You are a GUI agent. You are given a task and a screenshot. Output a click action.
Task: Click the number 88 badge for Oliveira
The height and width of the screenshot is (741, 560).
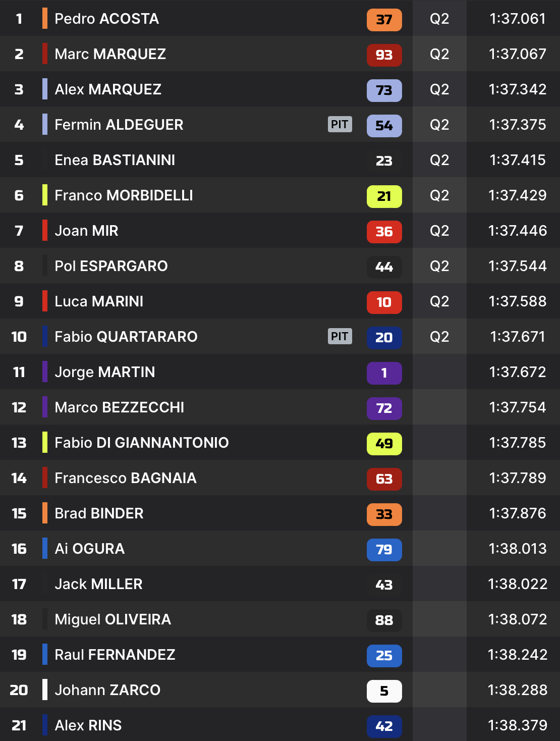click(x=384, y=620)
